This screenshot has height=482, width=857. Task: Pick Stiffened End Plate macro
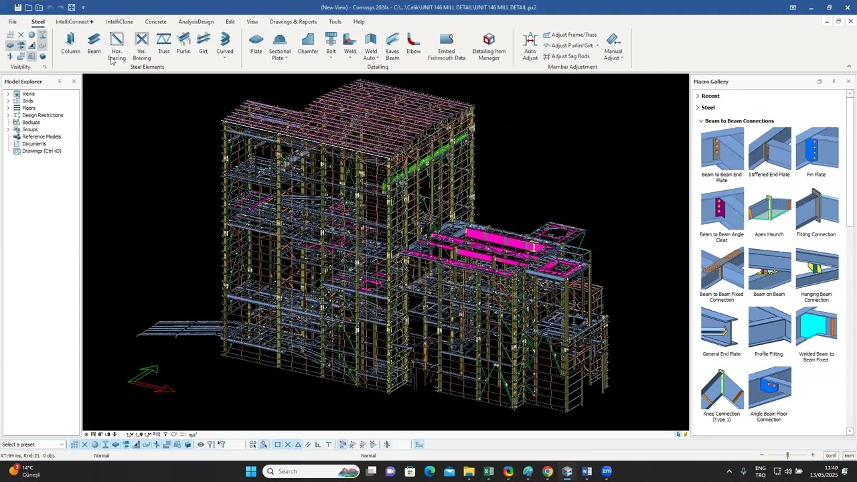(x=769, y=152)
